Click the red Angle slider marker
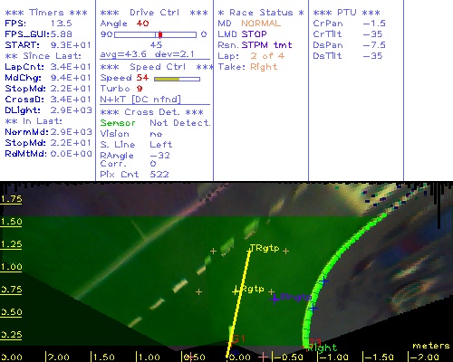The image size is (453, 362). pos(160,34)
